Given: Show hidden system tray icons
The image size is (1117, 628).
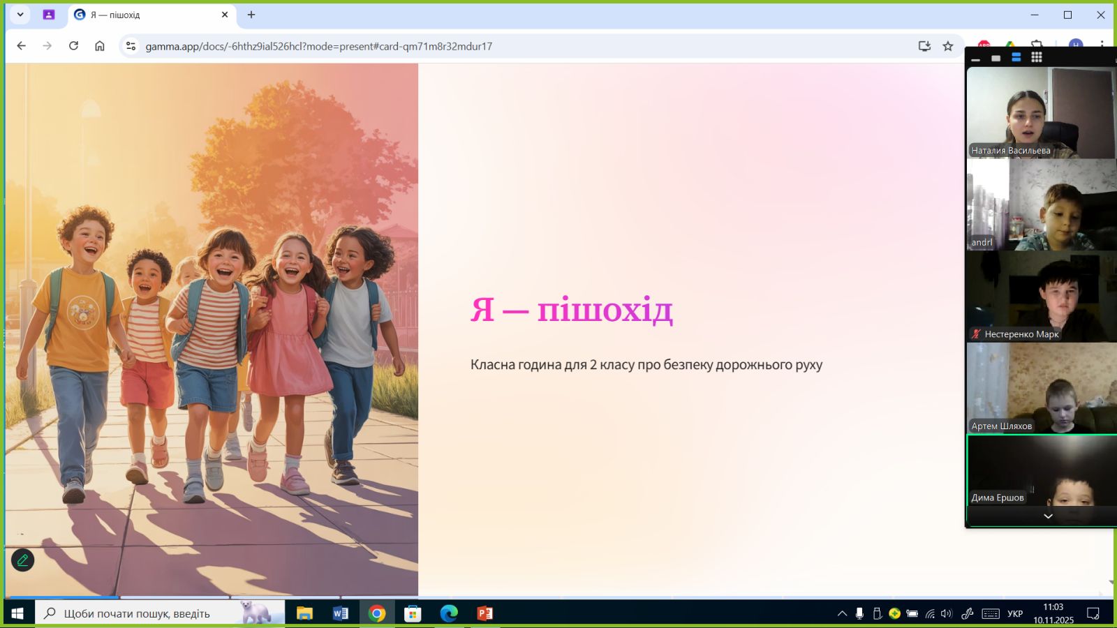Looking at the screenshot, I should [842, 613].
